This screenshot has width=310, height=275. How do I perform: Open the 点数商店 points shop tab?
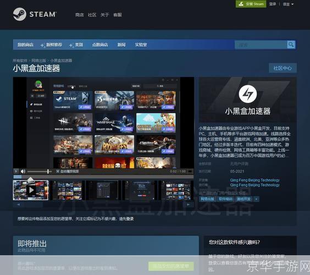pos(100,45)
